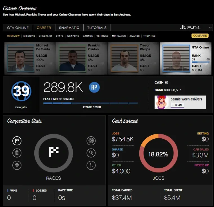
Task: Click the blue RP badge icon
Action: tap(94, 87)
